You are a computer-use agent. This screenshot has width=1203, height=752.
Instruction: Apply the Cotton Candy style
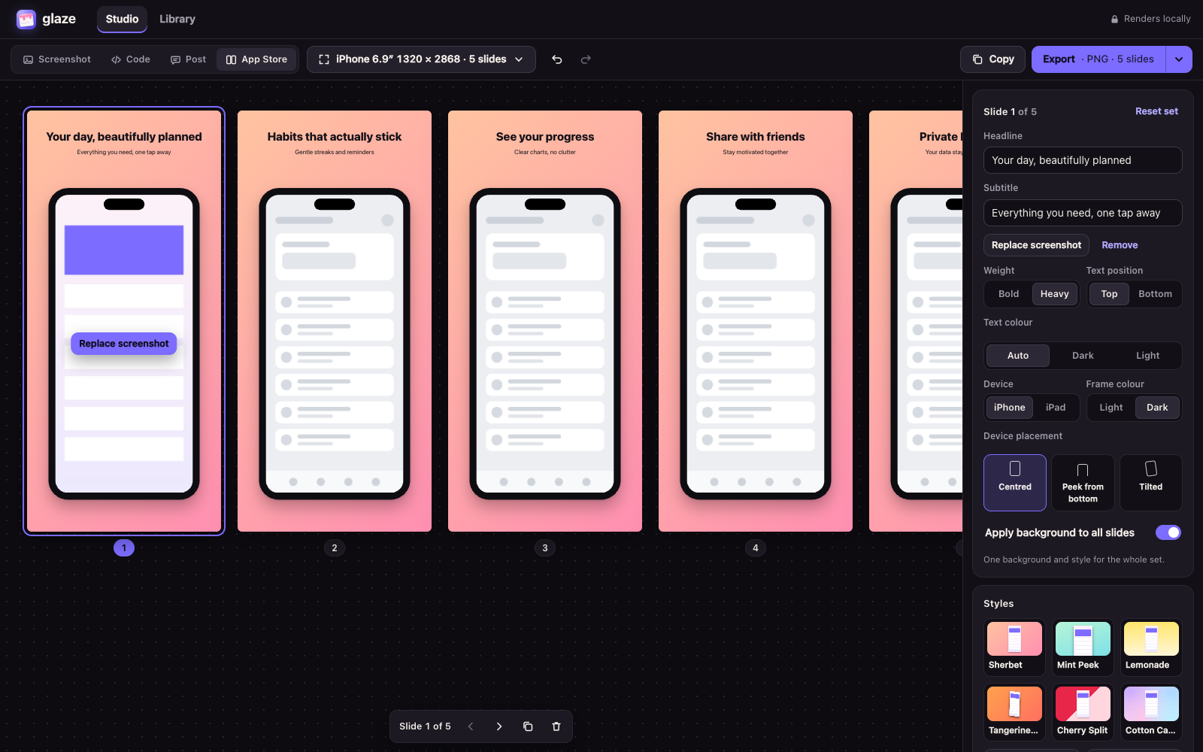(x=1151, y=713)
